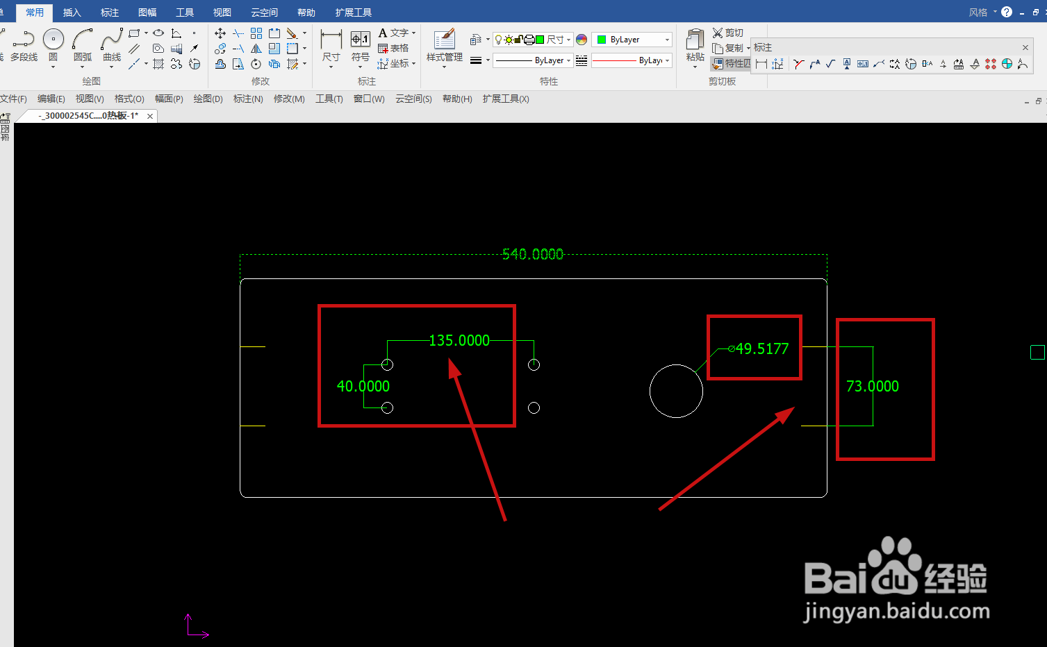Viewport: 1047px width, 647px height.
Task: Select the revision cloud tool
Action: (176, 64)
